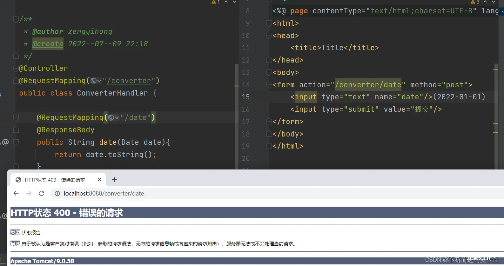
Task: Click "/converter/date" form action value
Action: tap(368, 85)
